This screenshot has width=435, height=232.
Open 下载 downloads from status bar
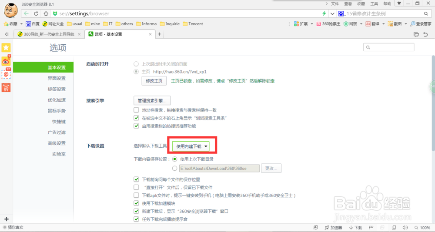356,228
